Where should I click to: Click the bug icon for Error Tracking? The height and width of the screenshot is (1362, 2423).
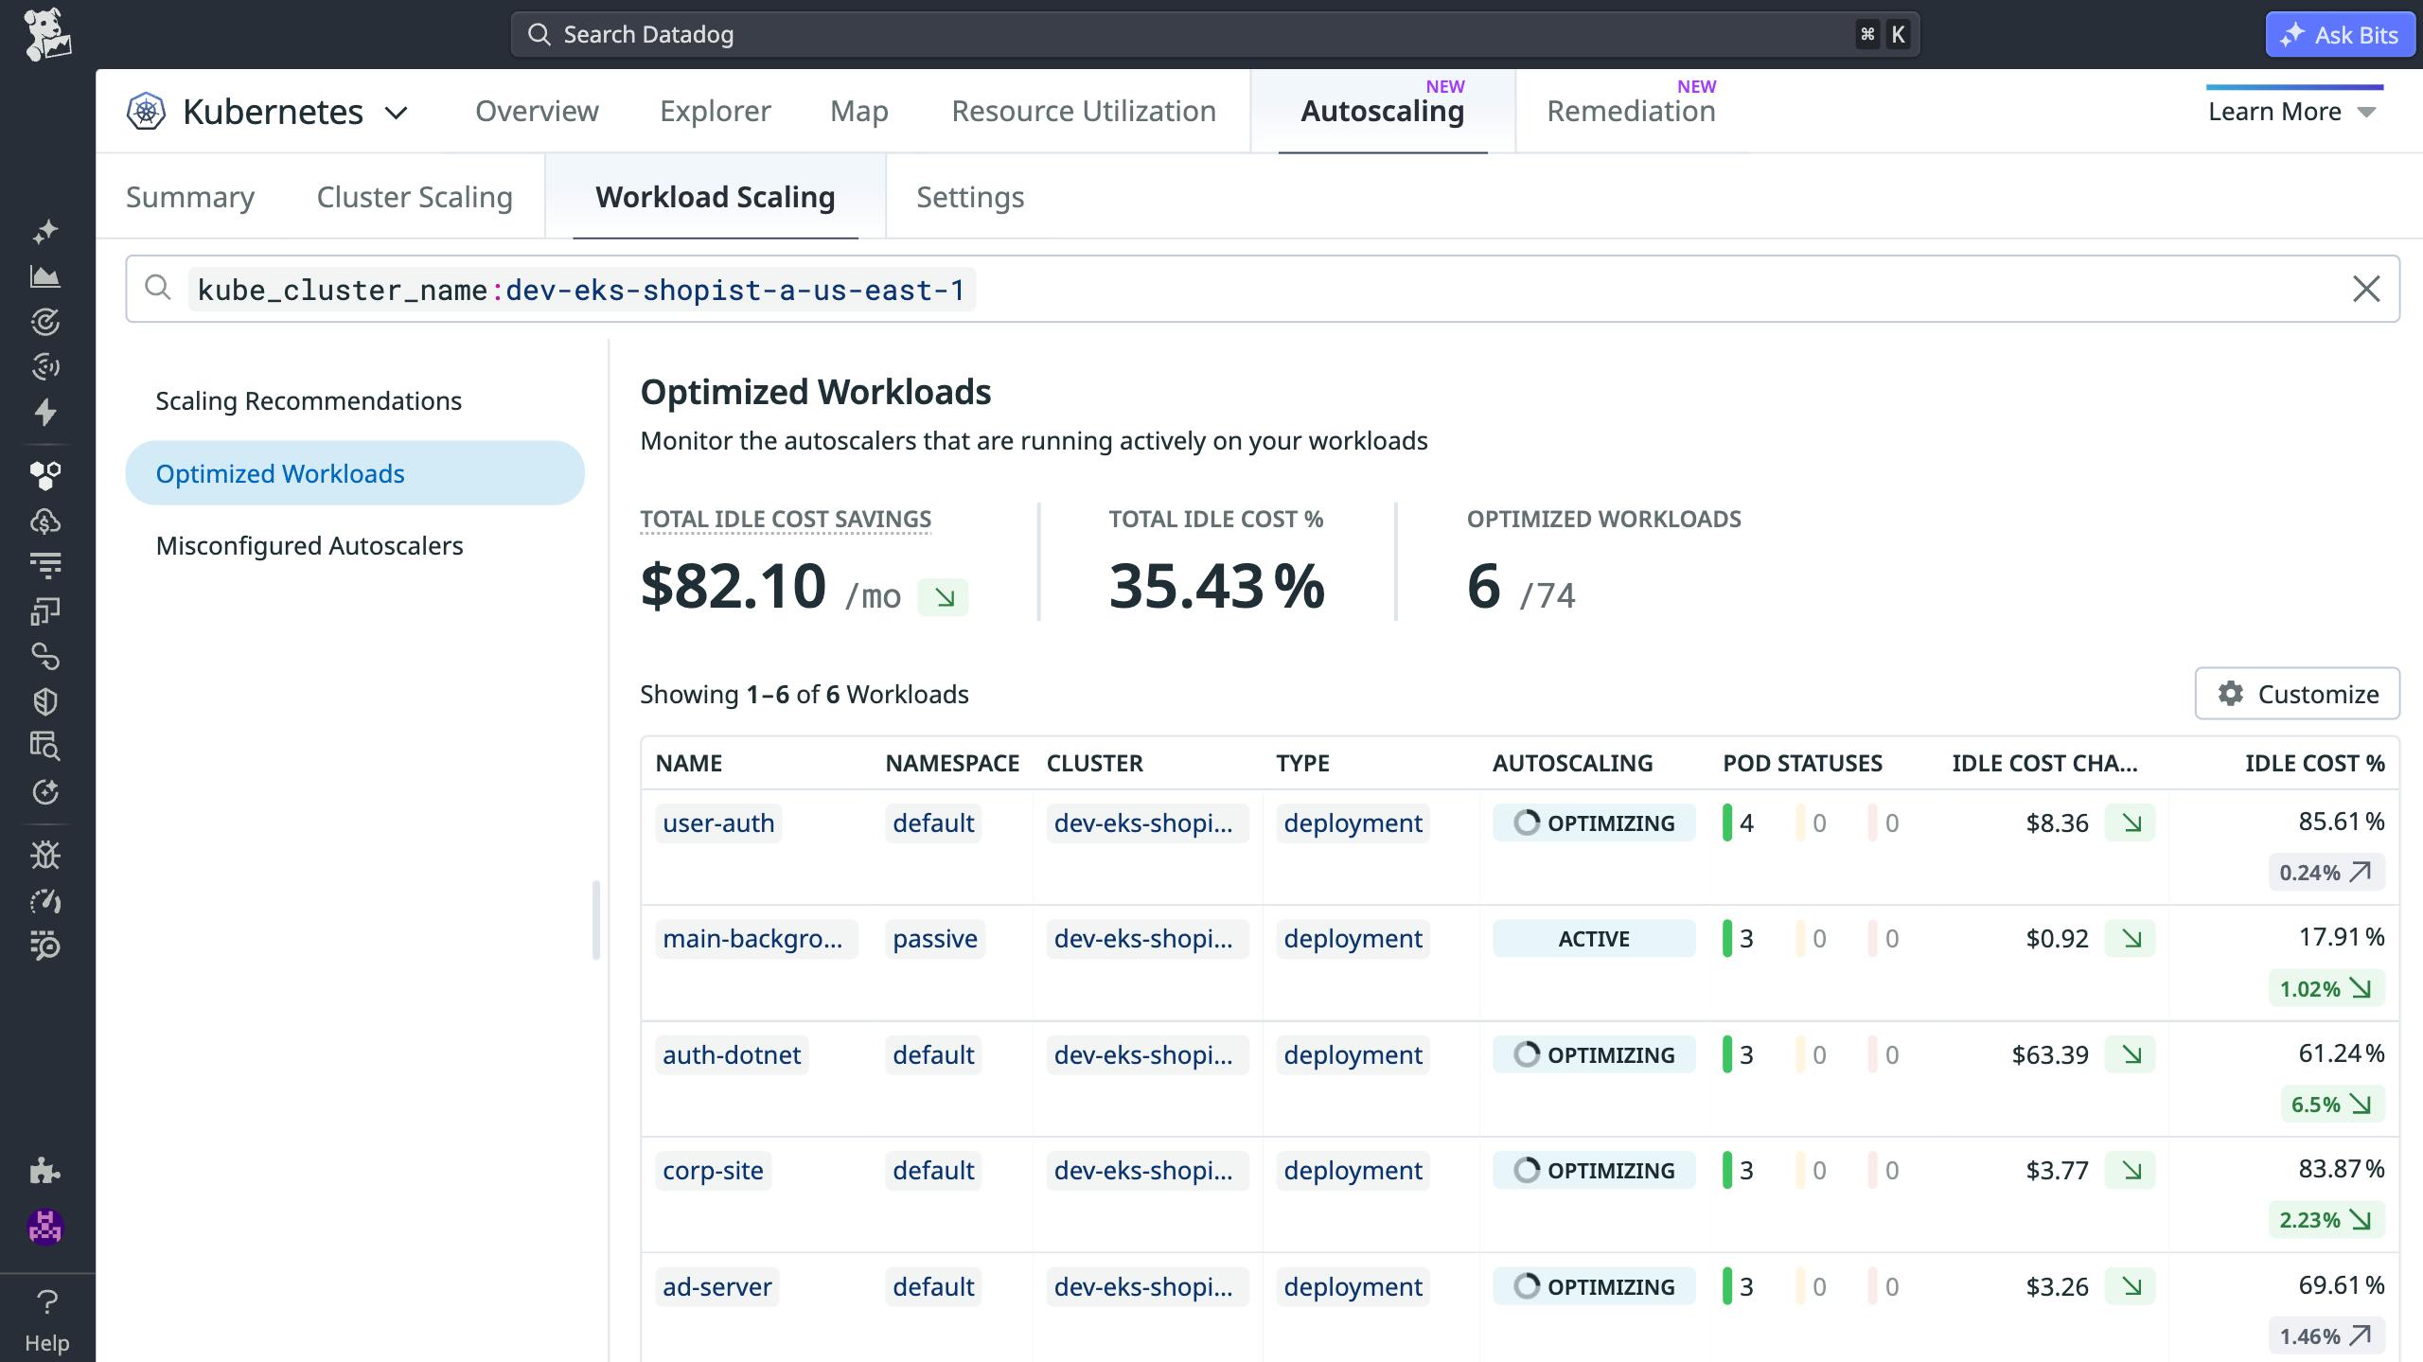click(x=44, y=855)
